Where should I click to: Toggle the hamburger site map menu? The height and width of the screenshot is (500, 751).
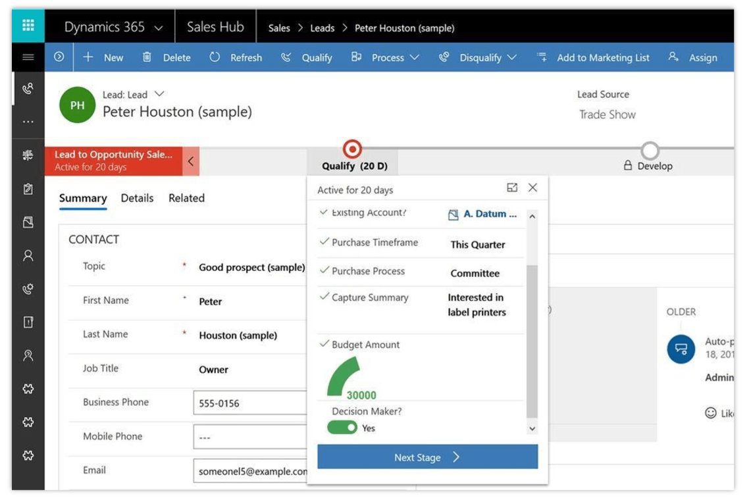click(28, 57)
